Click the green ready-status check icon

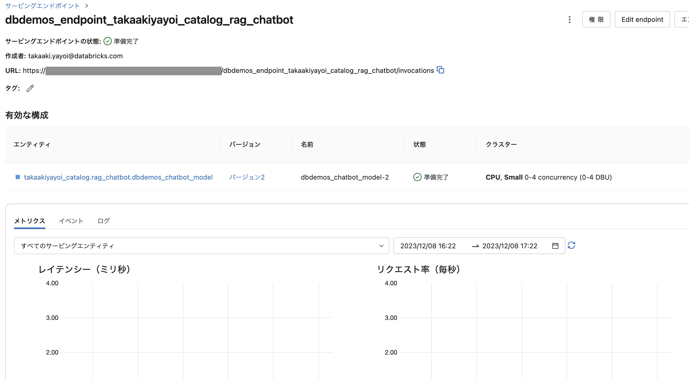[x=107, y=41]
